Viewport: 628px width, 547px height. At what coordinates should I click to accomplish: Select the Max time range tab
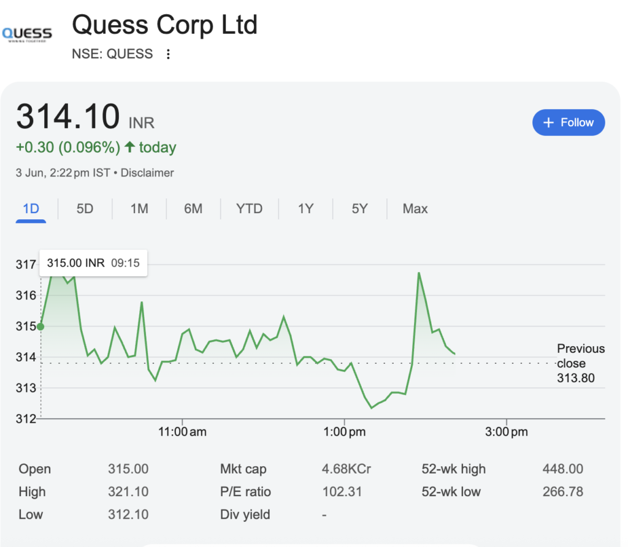click(x=415, y=209)
